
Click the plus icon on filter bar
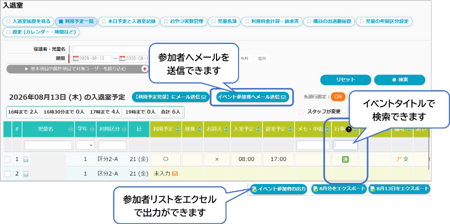pyautogui.click(x=145, y=69)
